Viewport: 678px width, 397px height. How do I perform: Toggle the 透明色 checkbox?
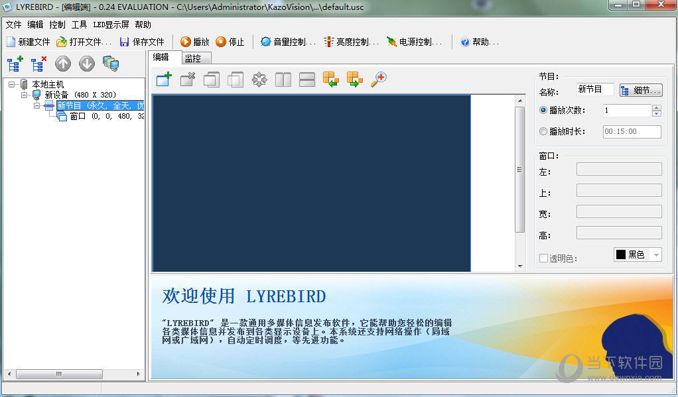544,258
